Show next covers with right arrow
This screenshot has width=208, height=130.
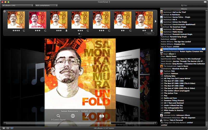click(x=155, y=21)
